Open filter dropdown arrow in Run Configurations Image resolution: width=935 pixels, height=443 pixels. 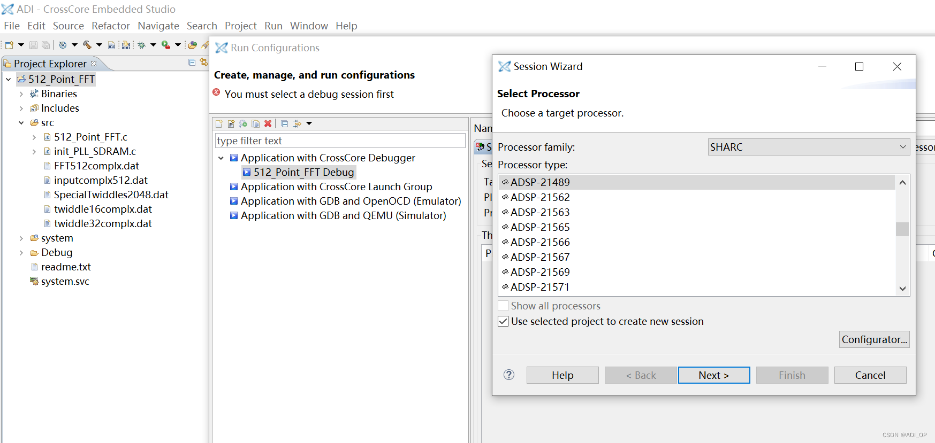(309, 124)
